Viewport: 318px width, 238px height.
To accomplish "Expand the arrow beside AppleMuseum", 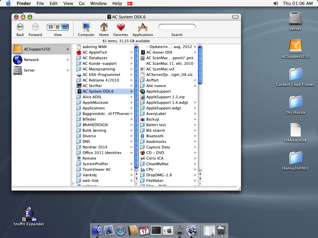I will pos(132,103).
